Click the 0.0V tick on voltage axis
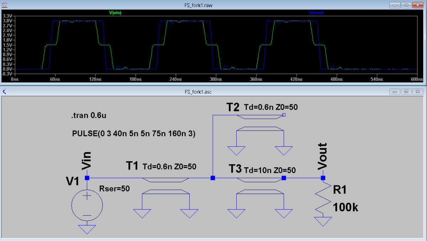Screen dimensions: 427x241 pos(7,69)
